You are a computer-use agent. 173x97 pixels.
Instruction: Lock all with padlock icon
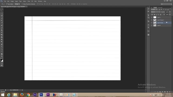pos(161,15)
